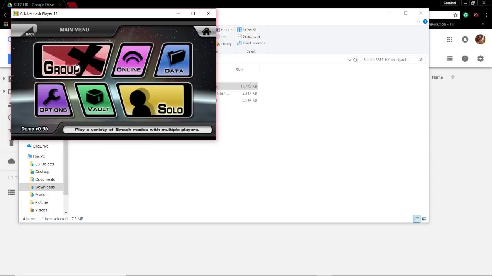This screenshot has height=276, width=492.
Task: Click Chrome's back arrow
Action: click(5, 15)
